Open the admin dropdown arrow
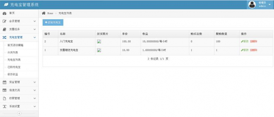The height and width of the screenshot is (117, 274). [269, 5]
